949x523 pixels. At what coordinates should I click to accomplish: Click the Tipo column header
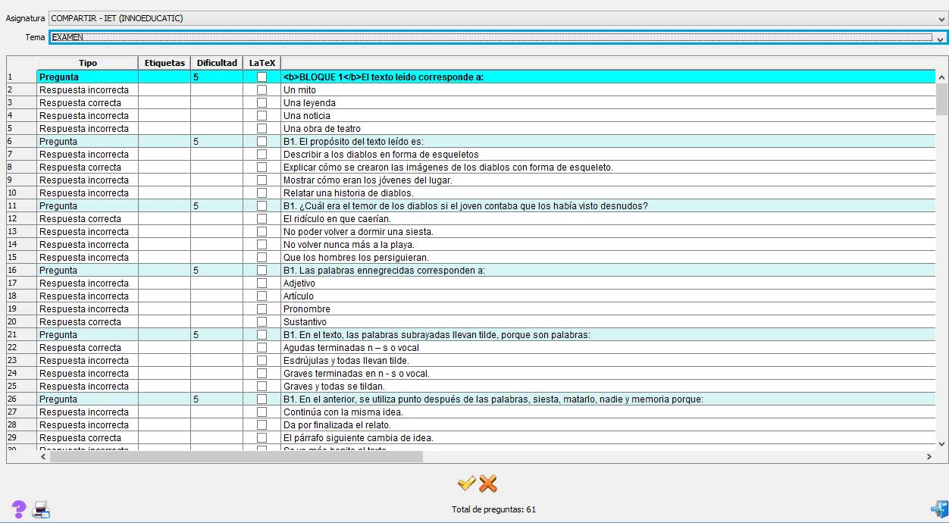(x=87, y=63)
